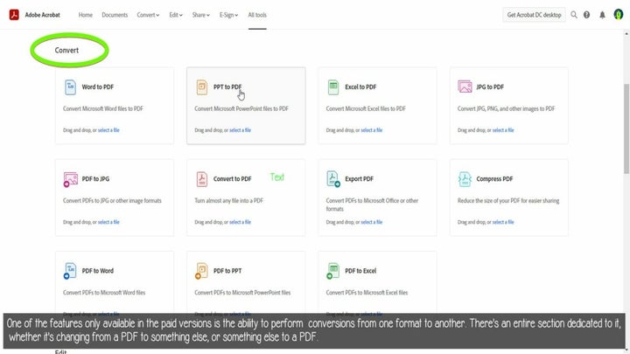Click the Compress PDF icon
Viewport: 630px width, 354px height.
pyautogui.click(x=465, y=179)
